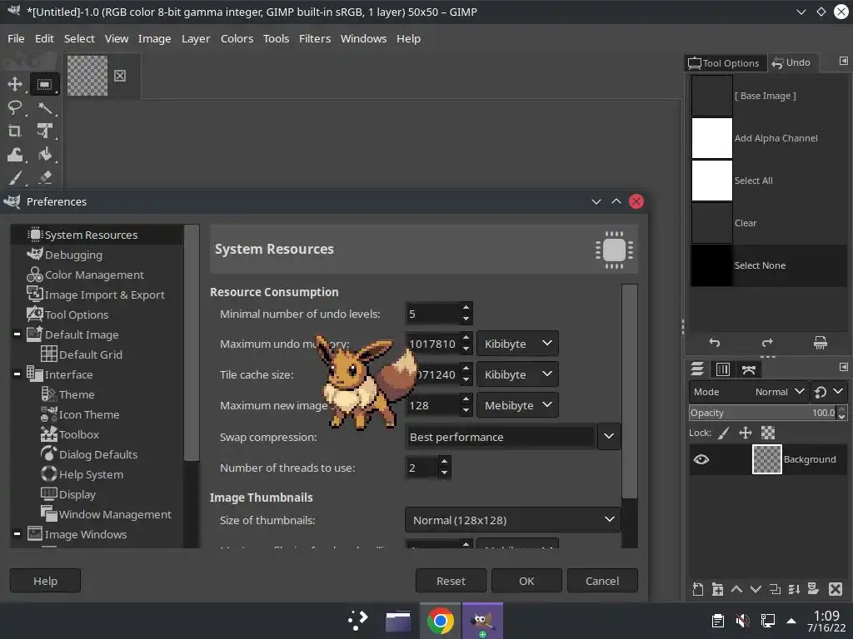Select the Free Select lasso tool
This screenshot has height=639, width=853.
coord(15,107)
